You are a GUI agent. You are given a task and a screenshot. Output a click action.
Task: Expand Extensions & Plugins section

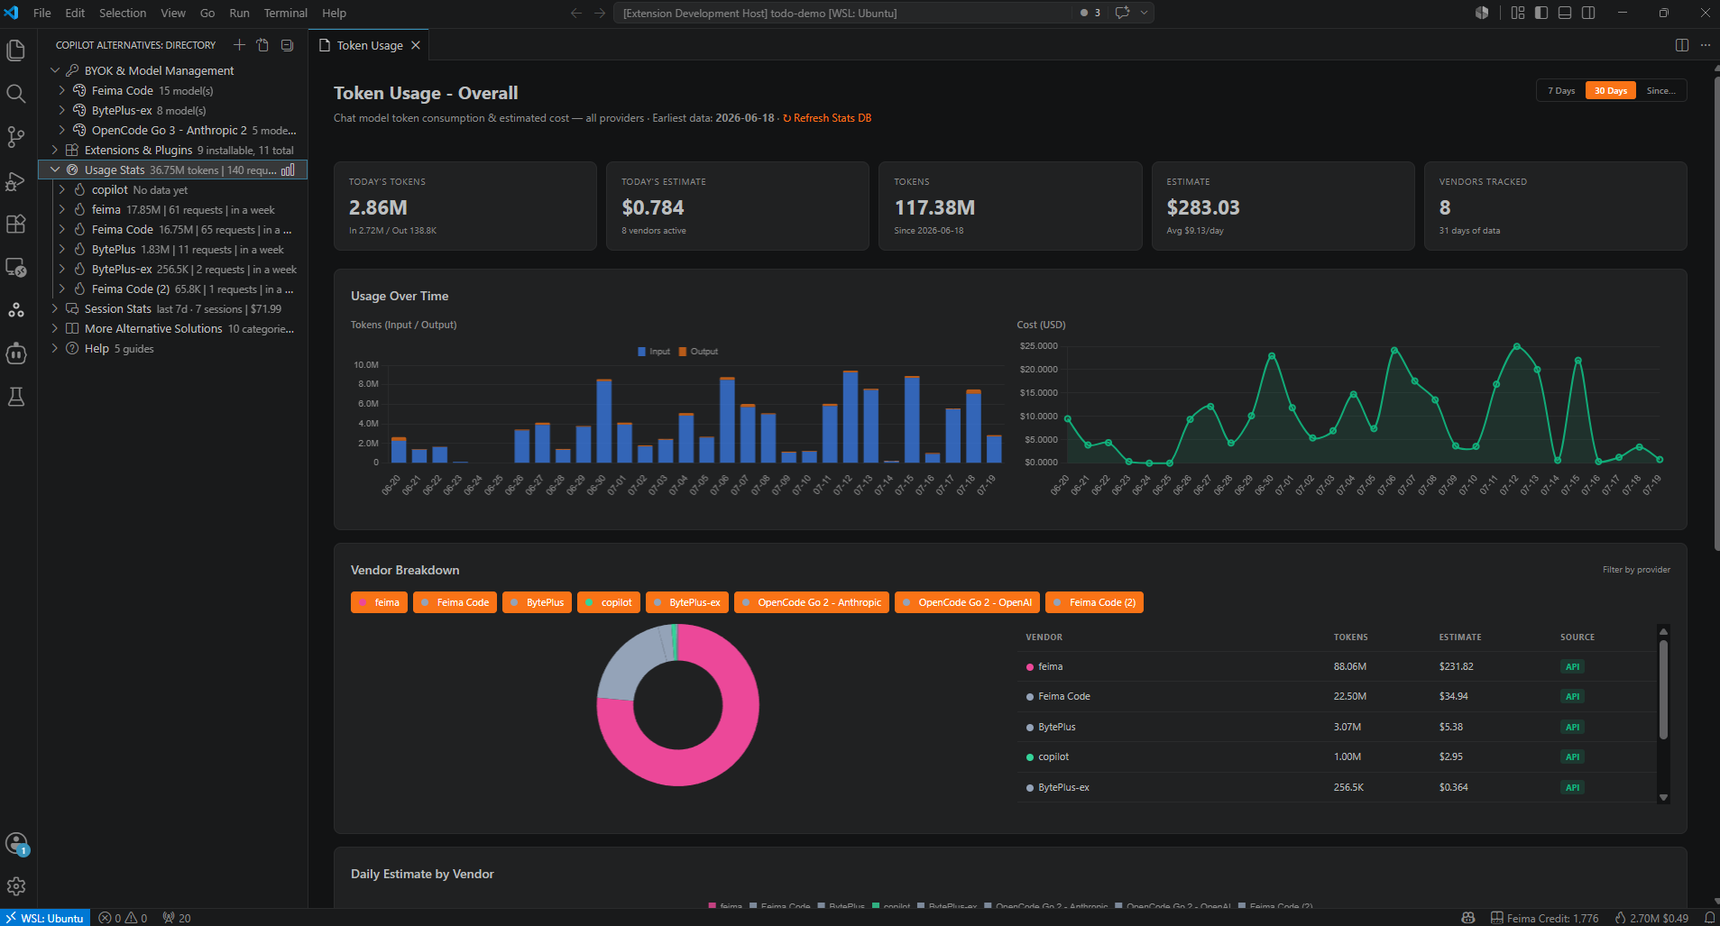point(55,150)
